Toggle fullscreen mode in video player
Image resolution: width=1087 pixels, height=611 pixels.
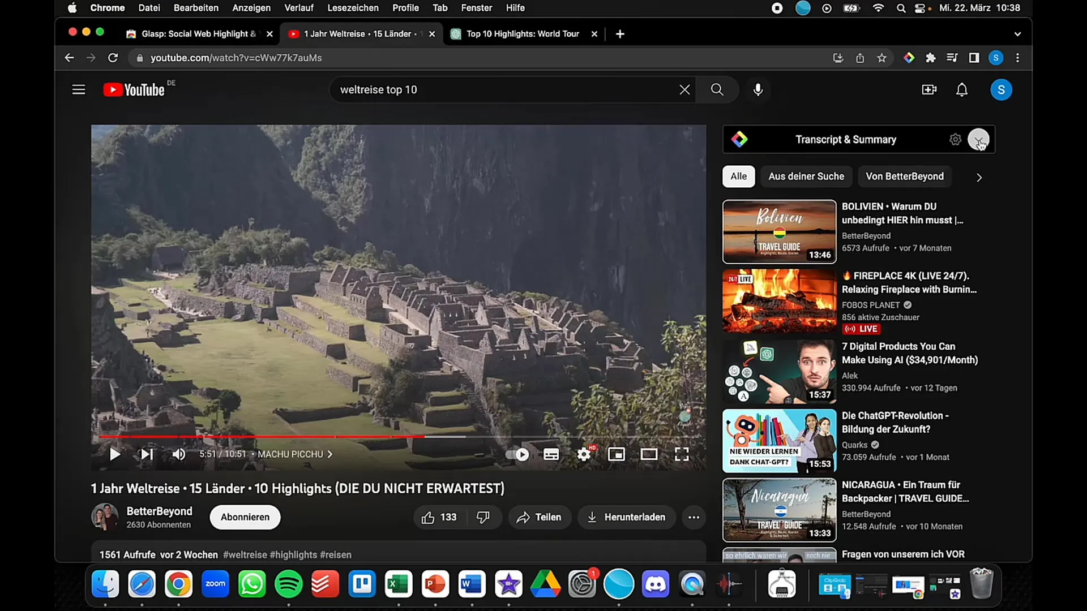coord(681,454)
